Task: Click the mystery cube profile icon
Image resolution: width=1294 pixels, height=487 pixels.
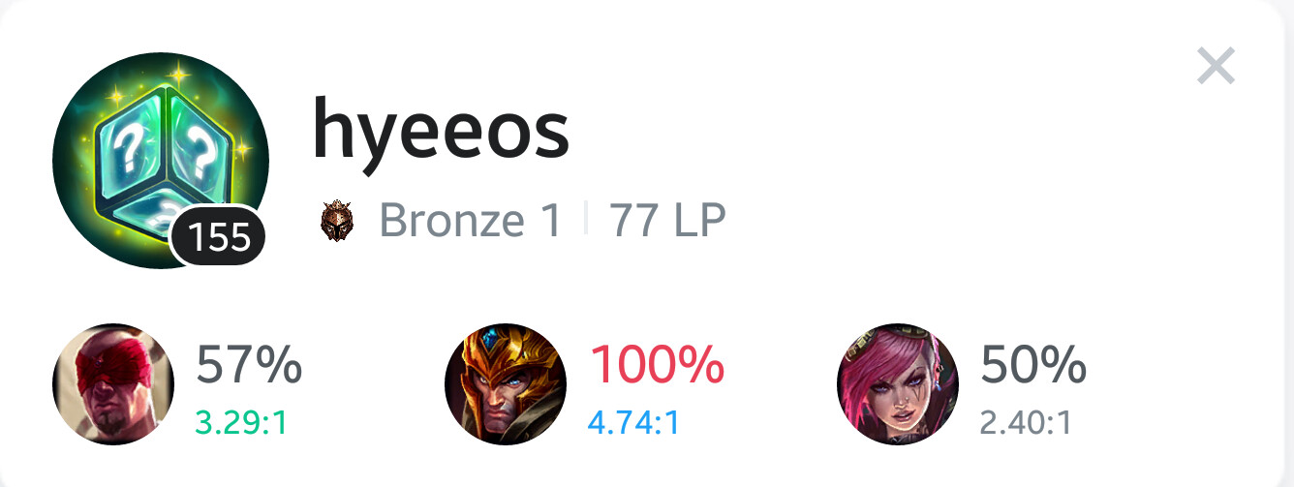Action: click(x=160, y=161)
